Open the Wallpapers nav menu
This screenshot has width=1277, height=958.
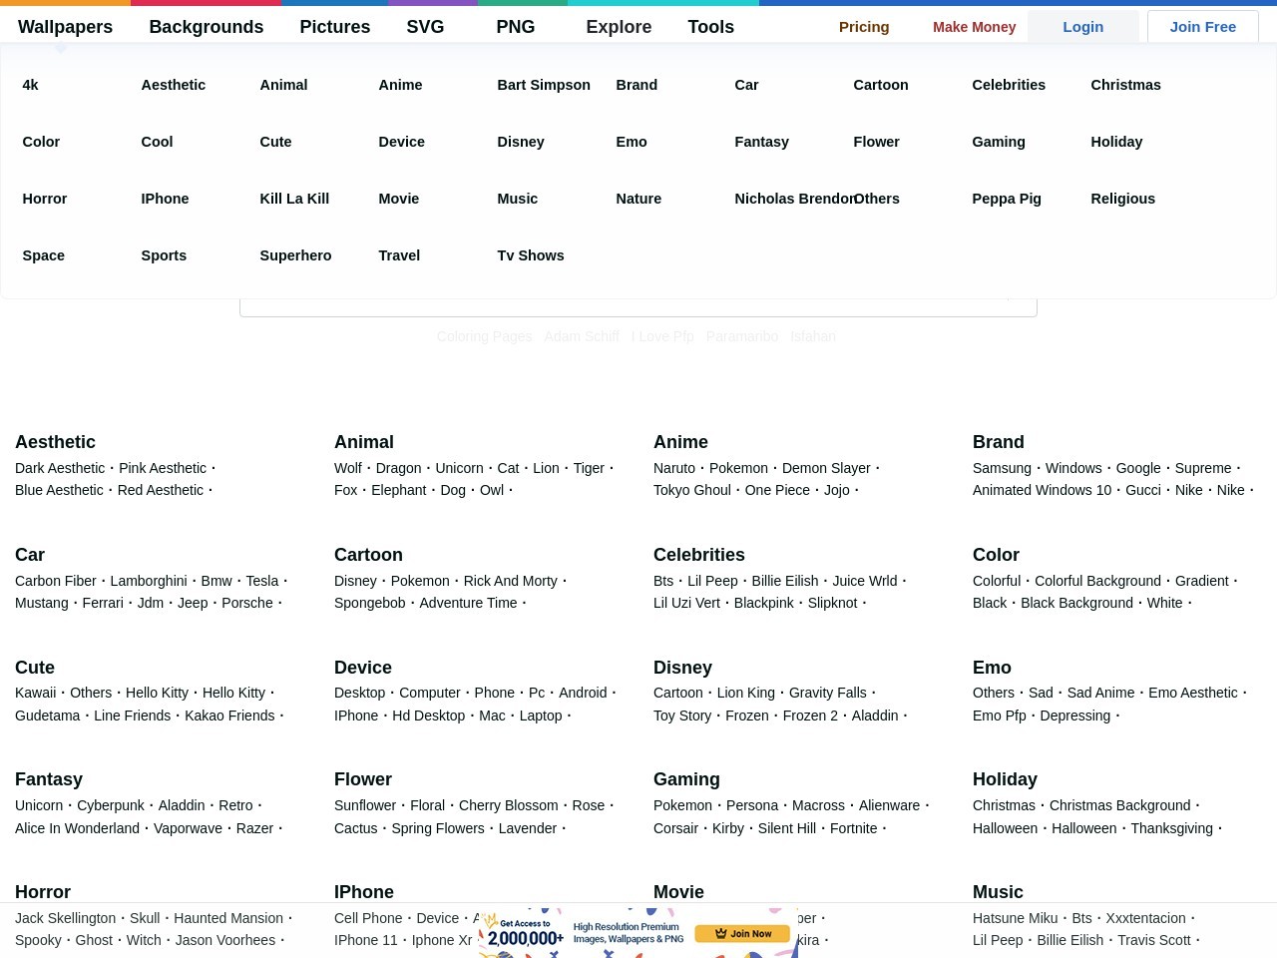coord(65,27)
